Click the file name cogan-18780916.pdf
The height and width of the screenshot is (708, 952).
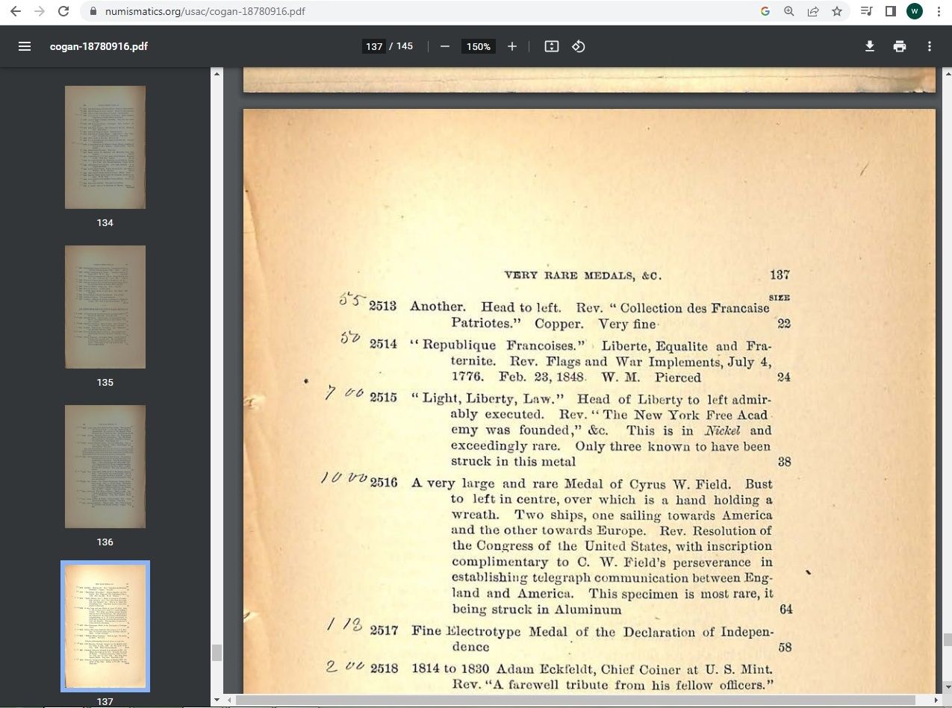point(99,46)
